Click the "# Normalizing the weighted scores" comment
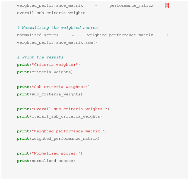Image resolution: width=190 pixels, height=180 pixels. coord(57,28)
